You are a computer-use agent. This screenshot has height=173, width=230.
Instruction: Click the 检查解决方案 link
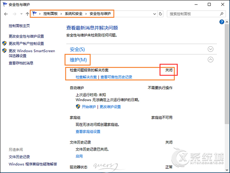86,77
